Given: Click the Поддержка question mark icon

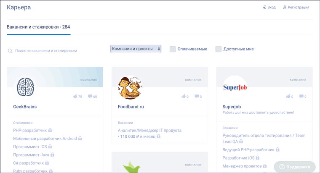Looking at the screenshot, I should [x=282, y=167].
